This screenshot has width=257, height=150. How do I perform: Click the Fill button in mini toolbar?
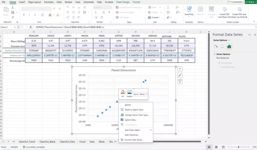[x=122, y=93]
